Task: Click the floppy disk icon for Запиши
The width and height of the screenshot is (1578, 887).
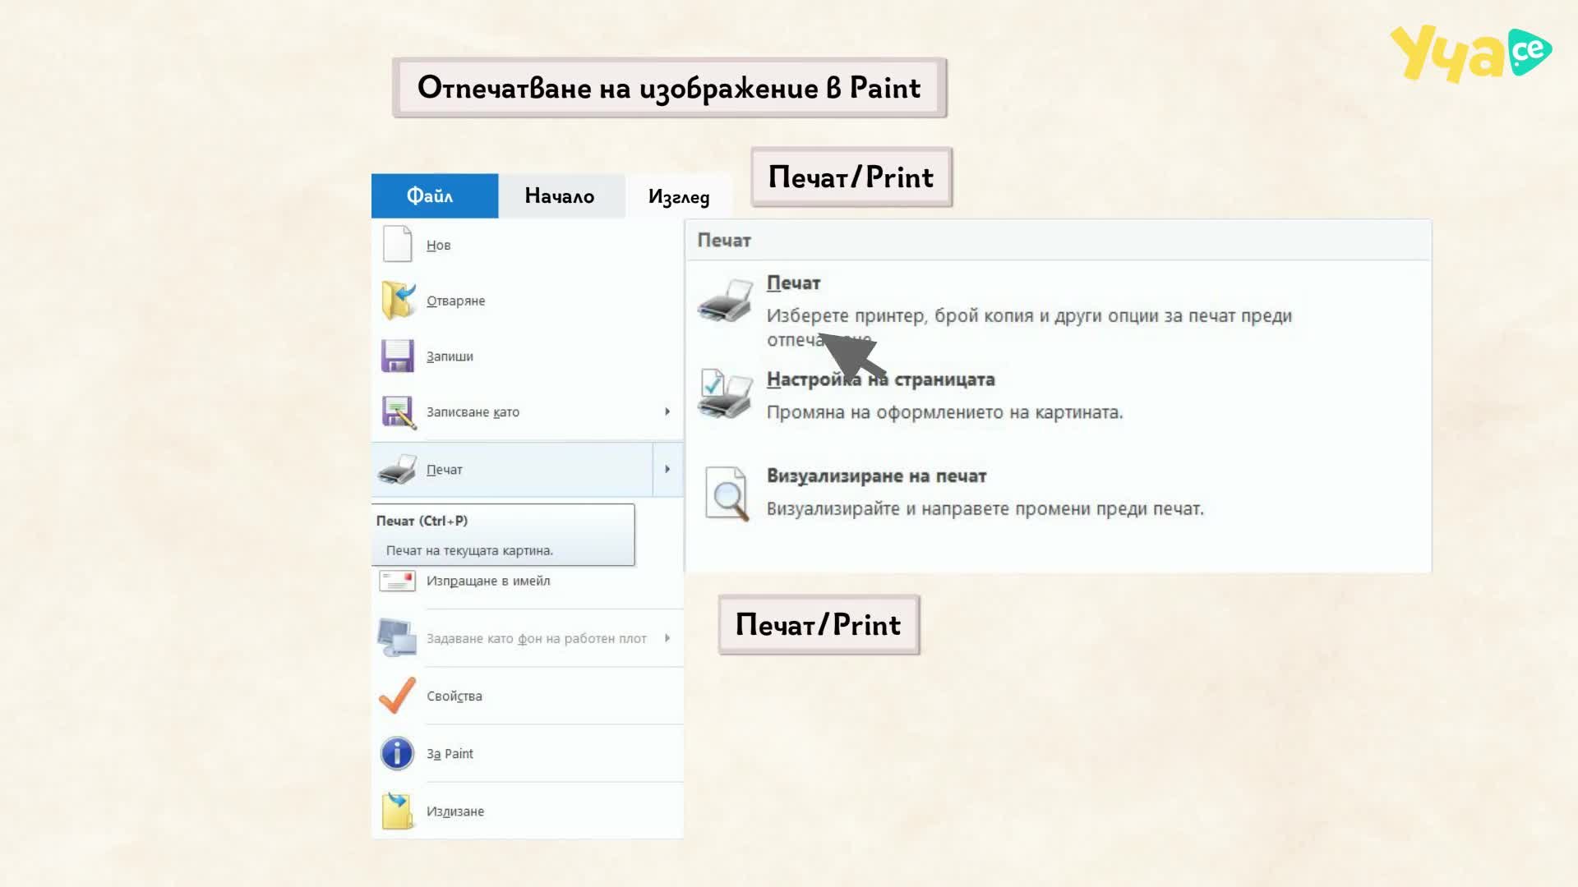Action: tap(397, 356)
